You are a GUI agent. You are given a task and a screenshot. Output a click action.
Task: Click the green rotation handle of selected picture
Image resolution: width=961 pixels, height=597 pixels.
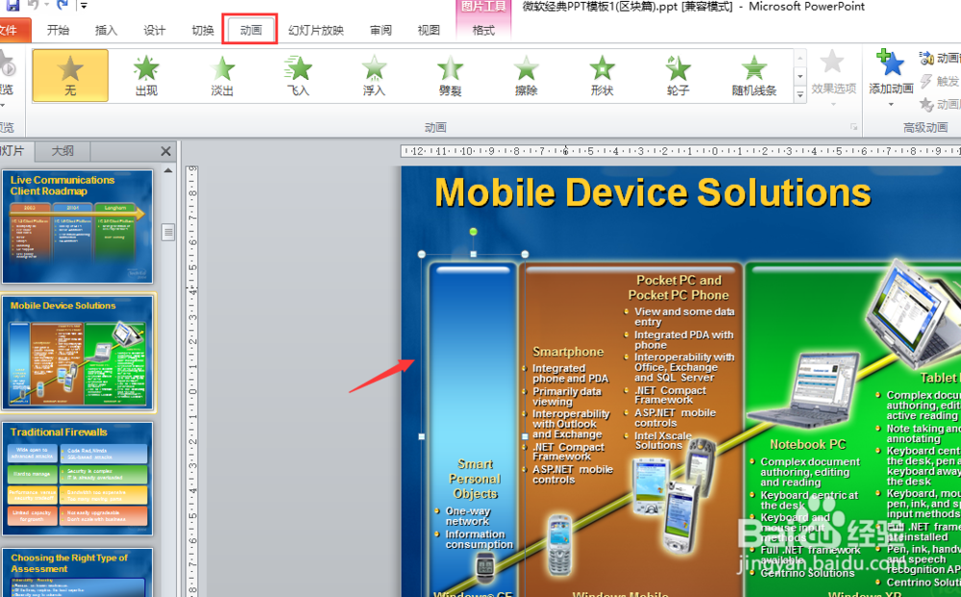(473, 232)
